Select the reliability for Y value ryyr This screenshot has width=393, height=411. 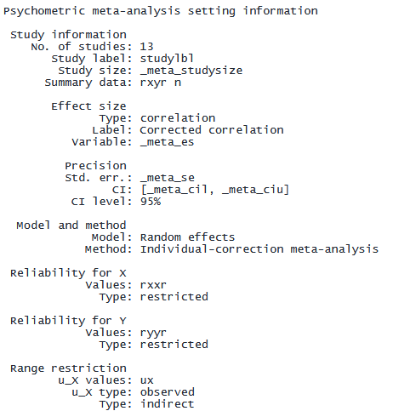coord(153,333)
